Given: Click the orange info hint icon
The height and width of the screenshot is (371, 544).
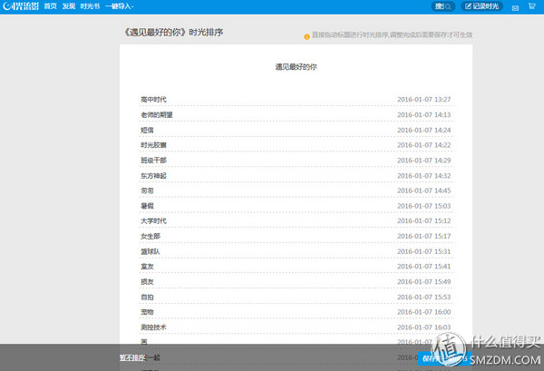Looking at the screenshot, I should pos(306,37).
